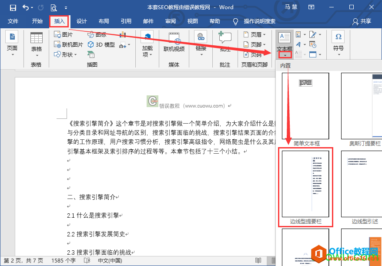Click 操作说明搜索 search box
Viewport: 382px width, 266px height.
[x=259, y=21]
